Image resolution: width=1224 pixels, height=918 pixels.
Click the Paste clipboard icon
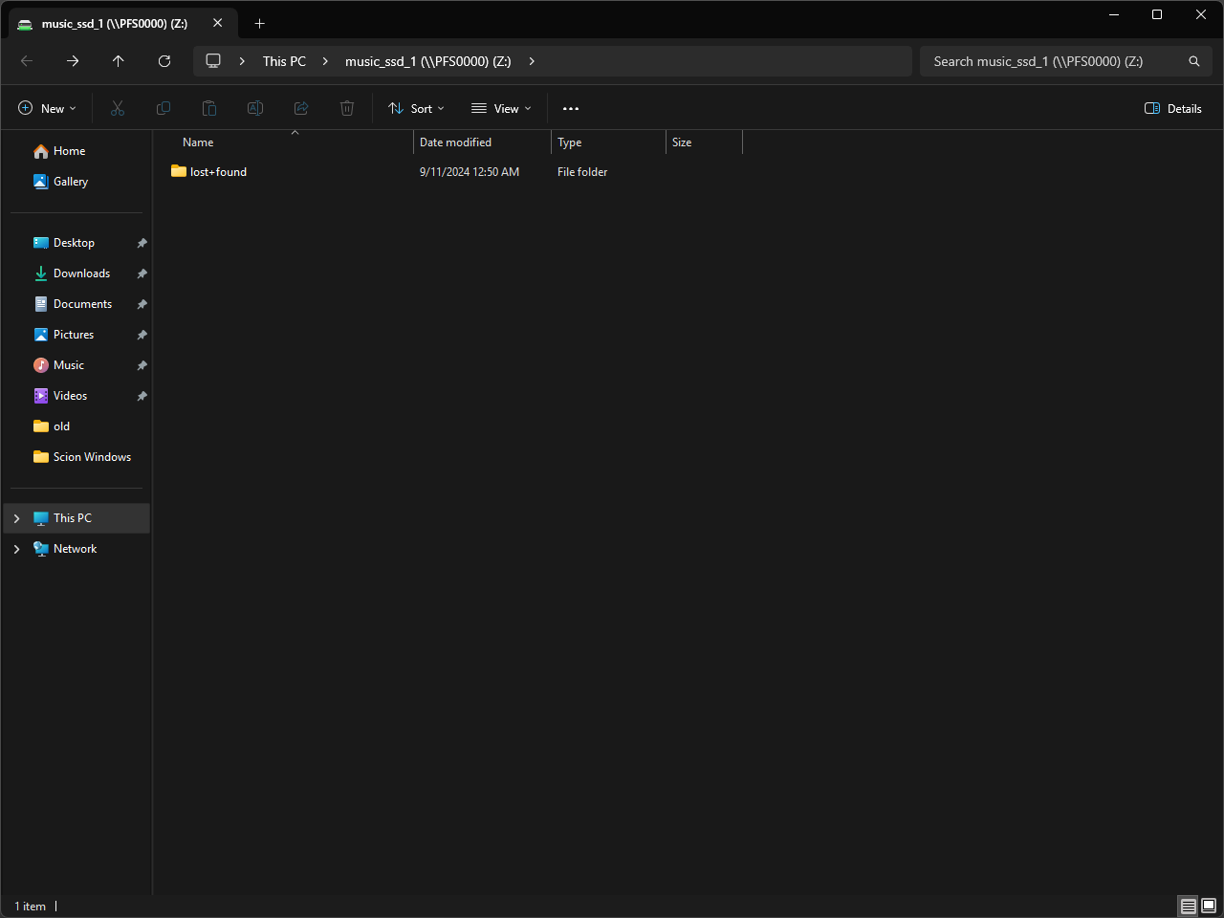pyautogui.click(x=209, y=108)
